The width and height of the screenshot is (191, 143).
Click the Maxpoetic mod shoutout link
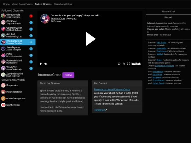point(157,77)
